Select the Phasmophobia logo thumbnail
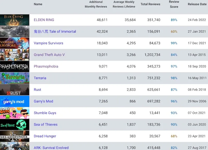Viewport: 208px width, 150px height. 14,67
